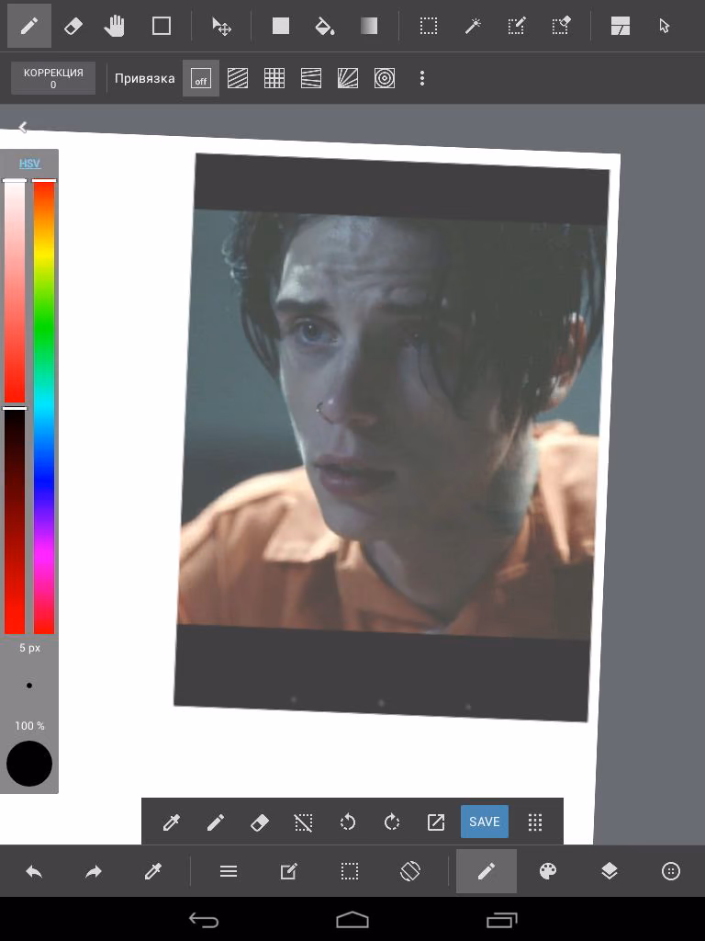Screen dimensions: 705x941
Task: Enable parallel lines snap
Action: (x=238, y=78)
